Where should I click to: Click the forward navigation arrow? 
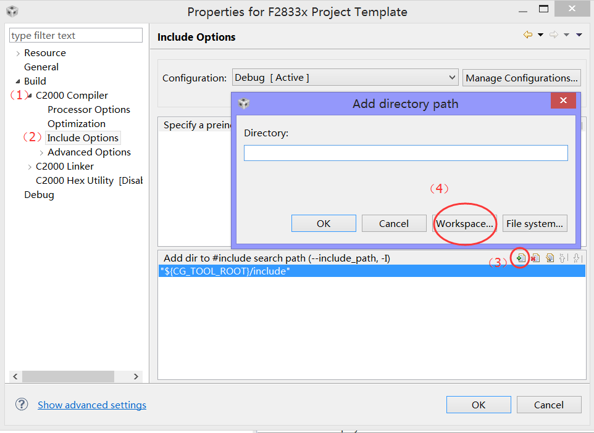[x=554, y=35]
